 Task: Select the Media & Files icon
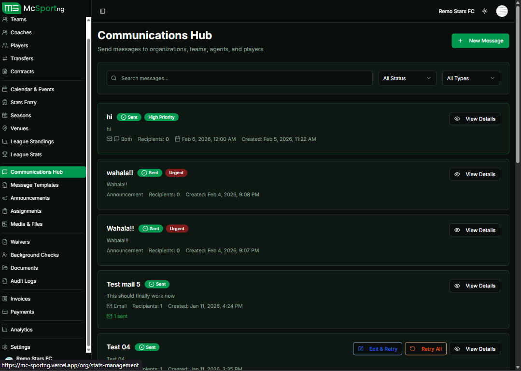coord(5,224)
